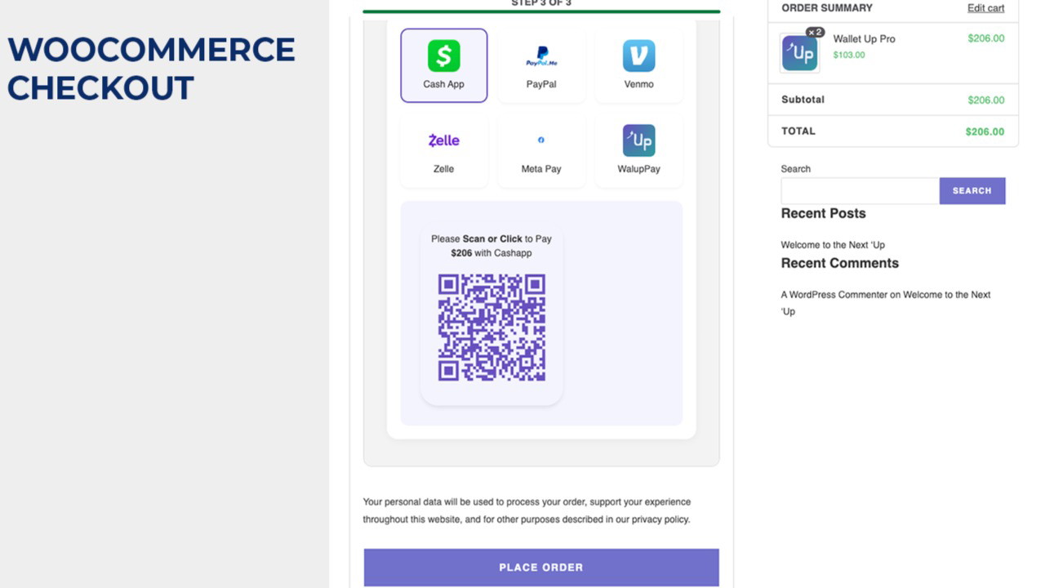Click the Step 3 of 3 progress bar
This screenshot has width=1045, height=588.
[x=541, y=11]
